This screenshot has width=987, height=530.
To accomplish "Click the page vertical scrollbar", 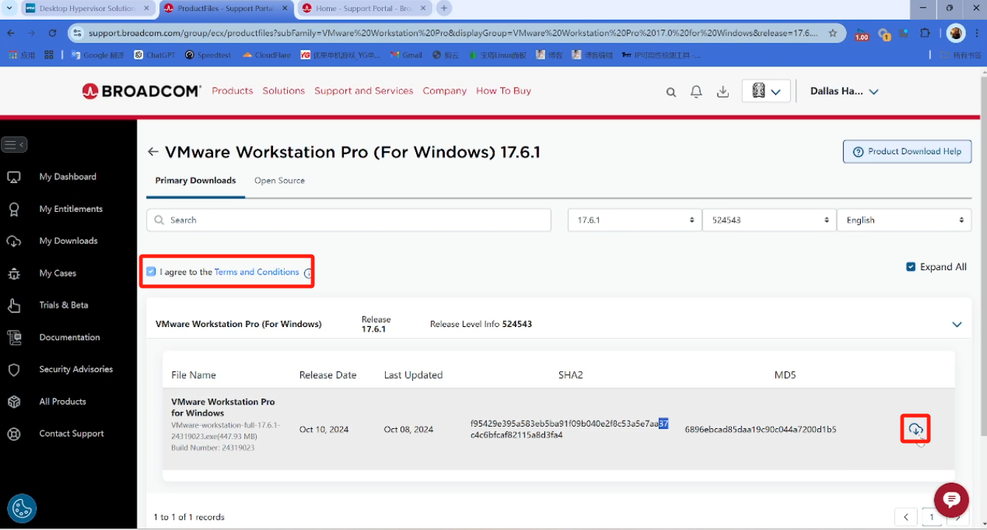I will [x=983, y=258].
